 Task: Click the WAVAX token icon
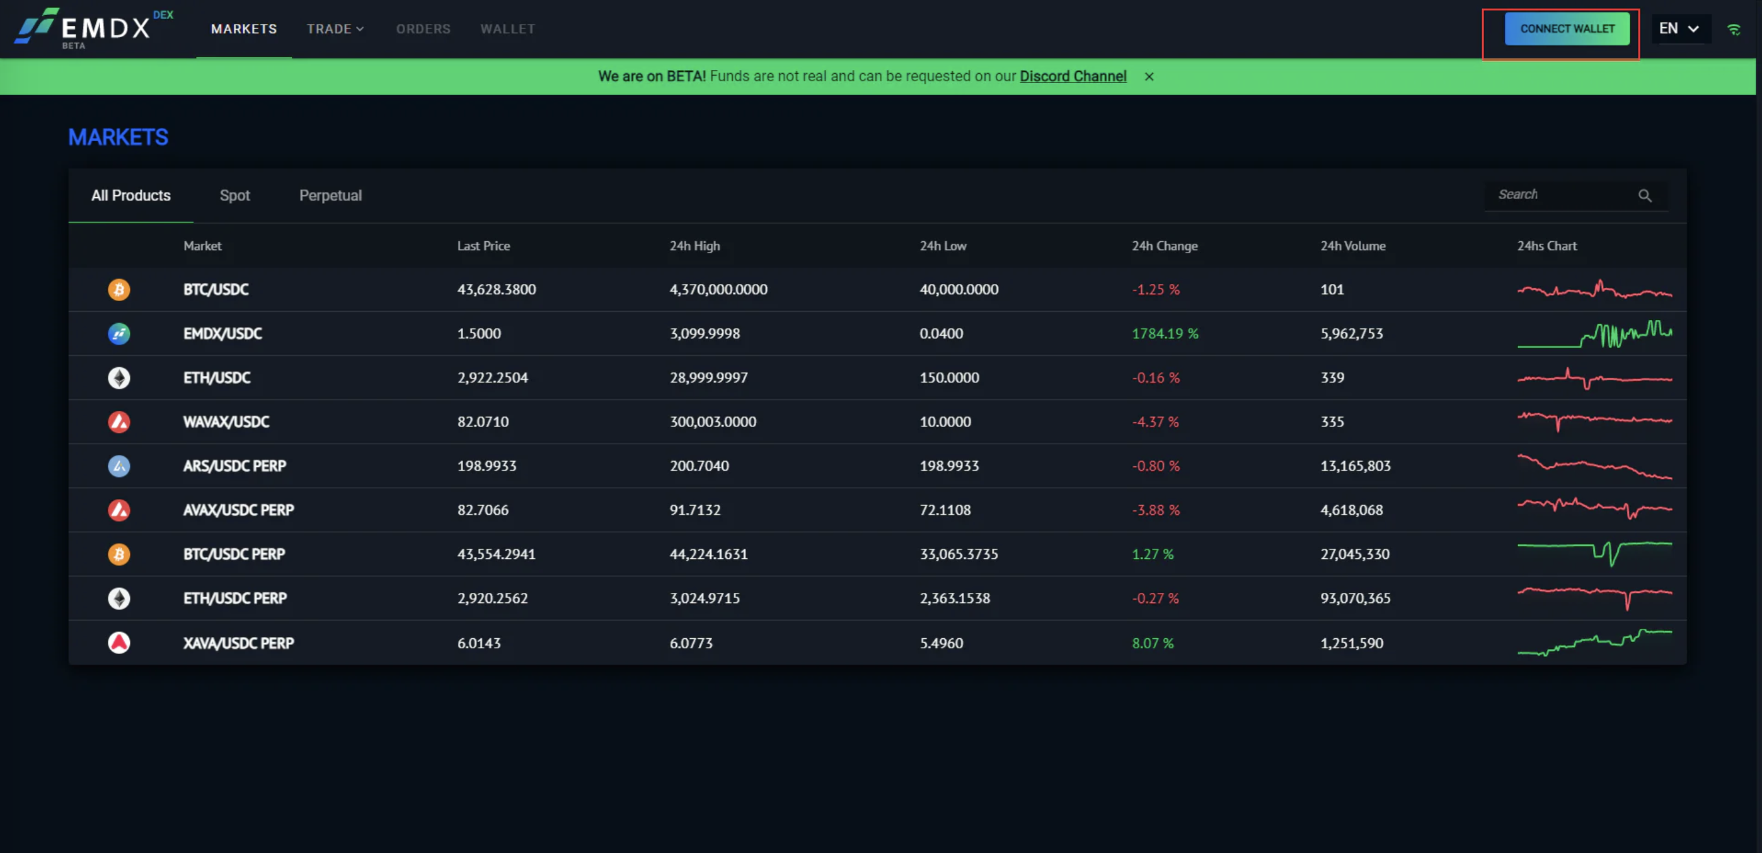pos(119,422)
